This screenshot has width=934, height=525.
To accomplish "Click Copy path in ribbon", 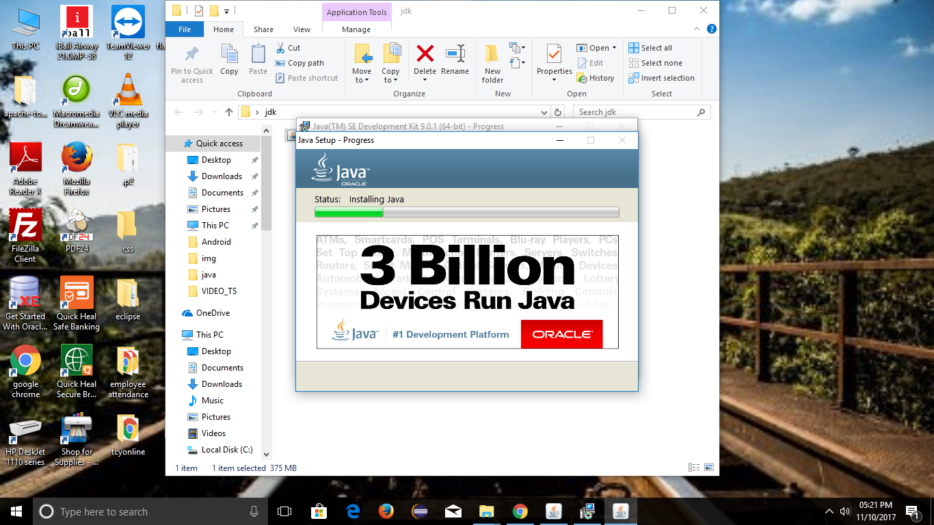I will point(299,63).
